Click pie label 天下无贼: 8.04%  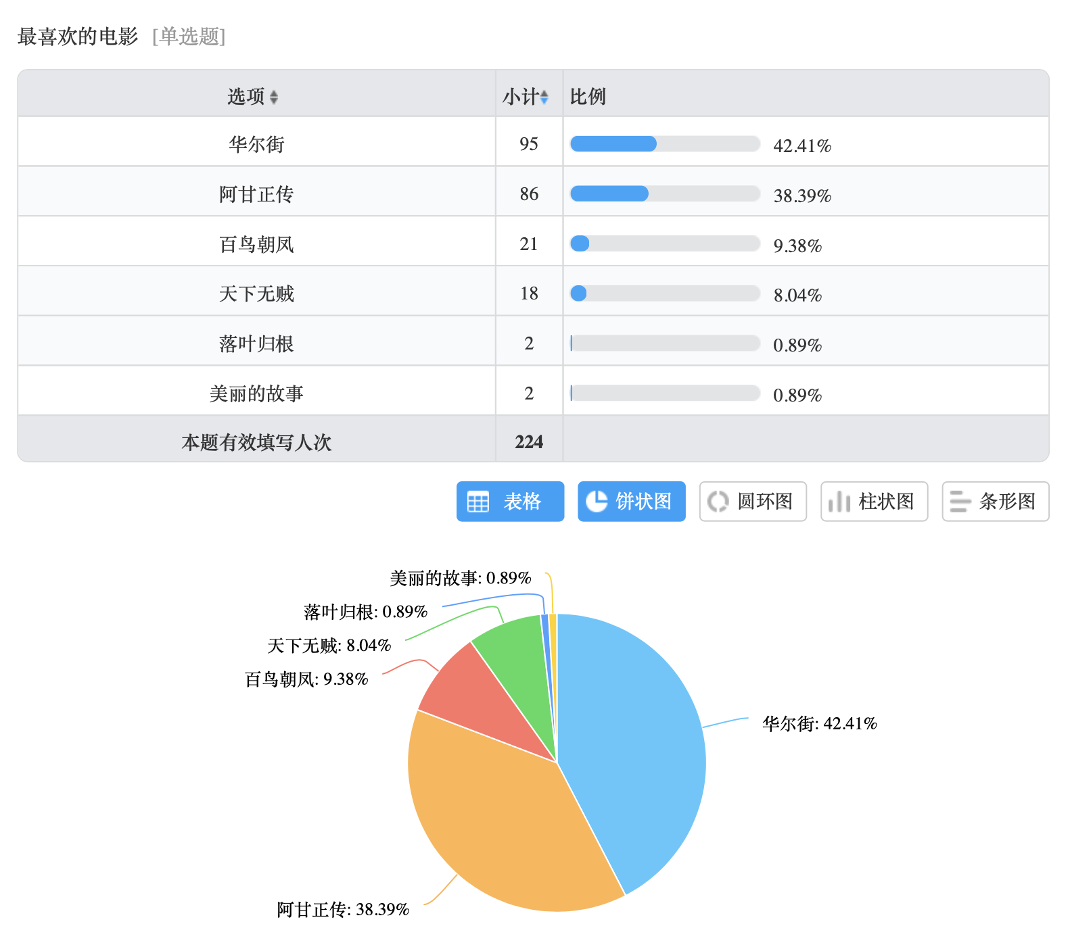(329, 646)
